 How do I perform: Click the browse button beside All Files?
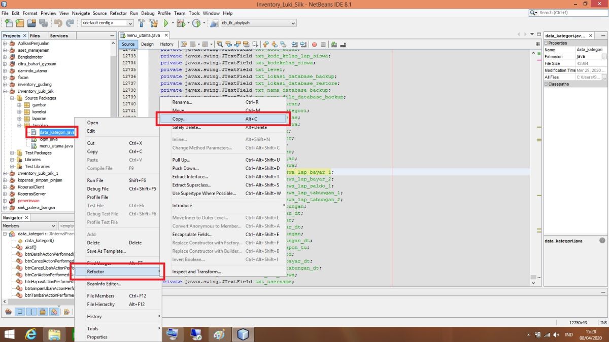click(x=604, y=77)
